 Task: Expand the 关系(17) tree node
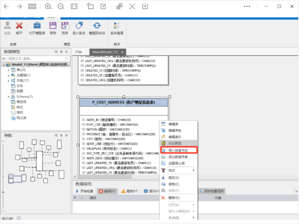[x=9, y=81]
